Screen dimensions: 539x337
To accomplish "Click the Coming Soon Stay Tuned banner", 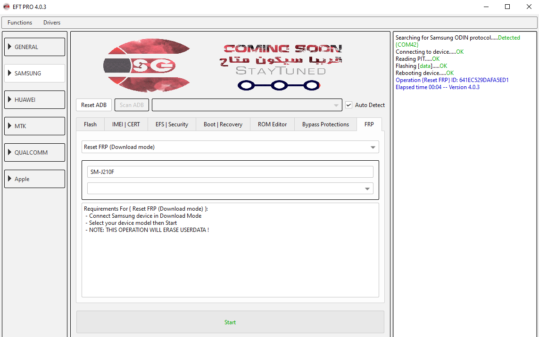I will (281, 67).
